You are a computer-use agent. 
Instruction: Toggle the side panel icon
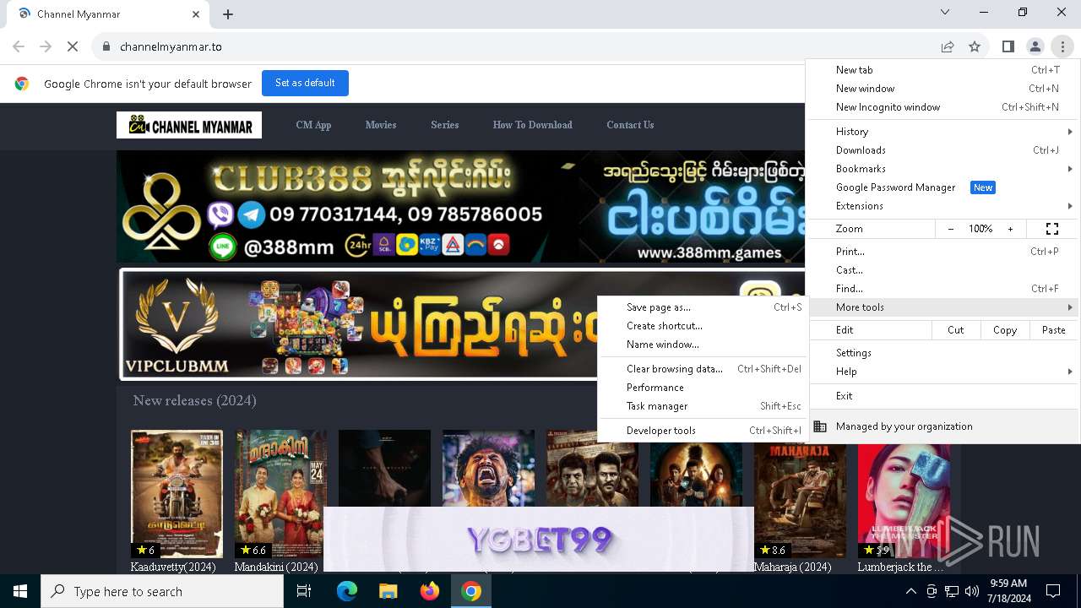(x=1008, y=46)
